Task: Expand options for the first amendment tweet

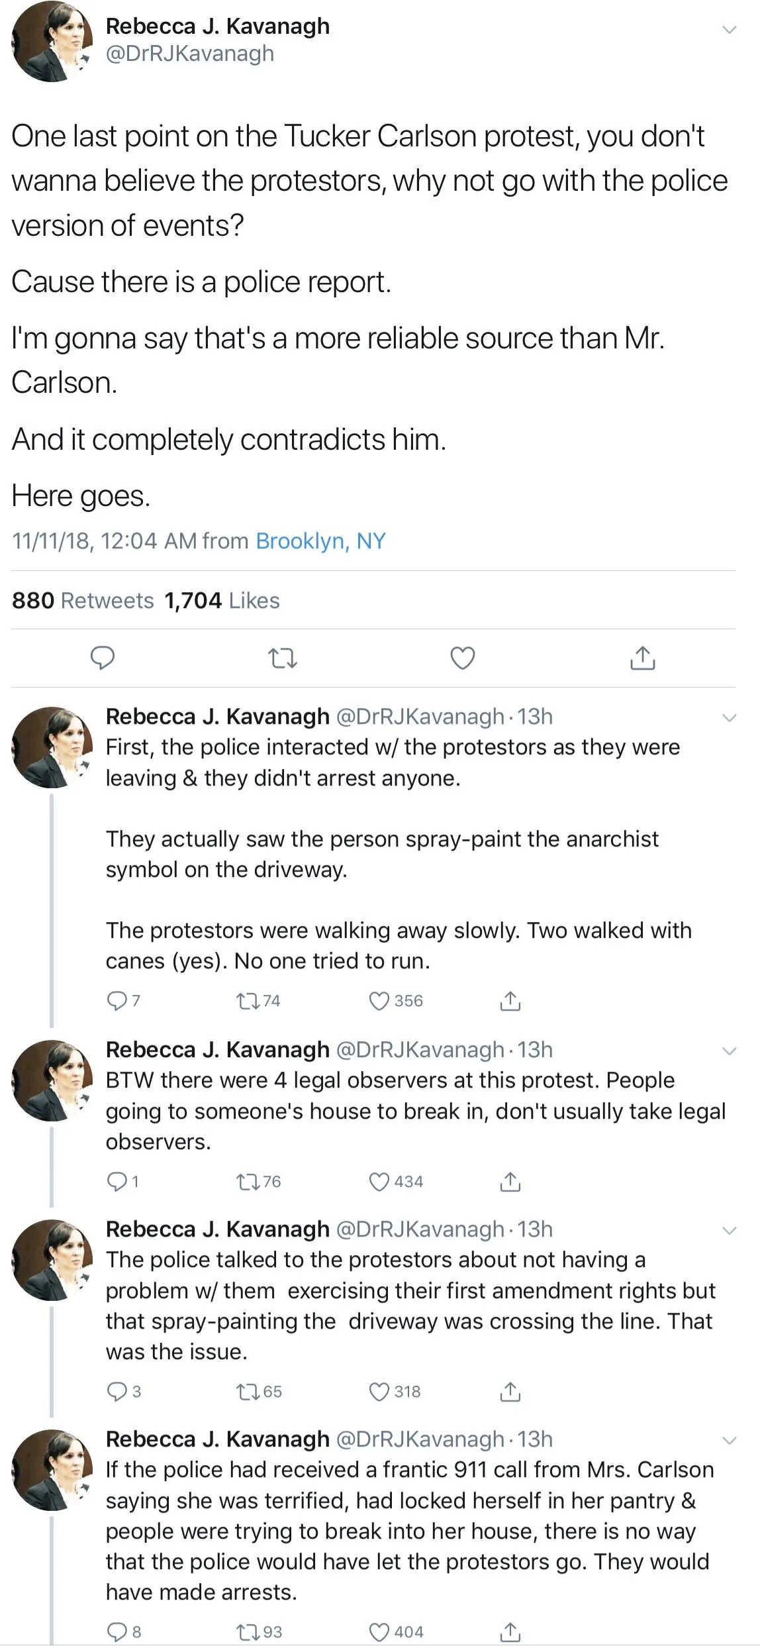Action: coord(729,1230)
